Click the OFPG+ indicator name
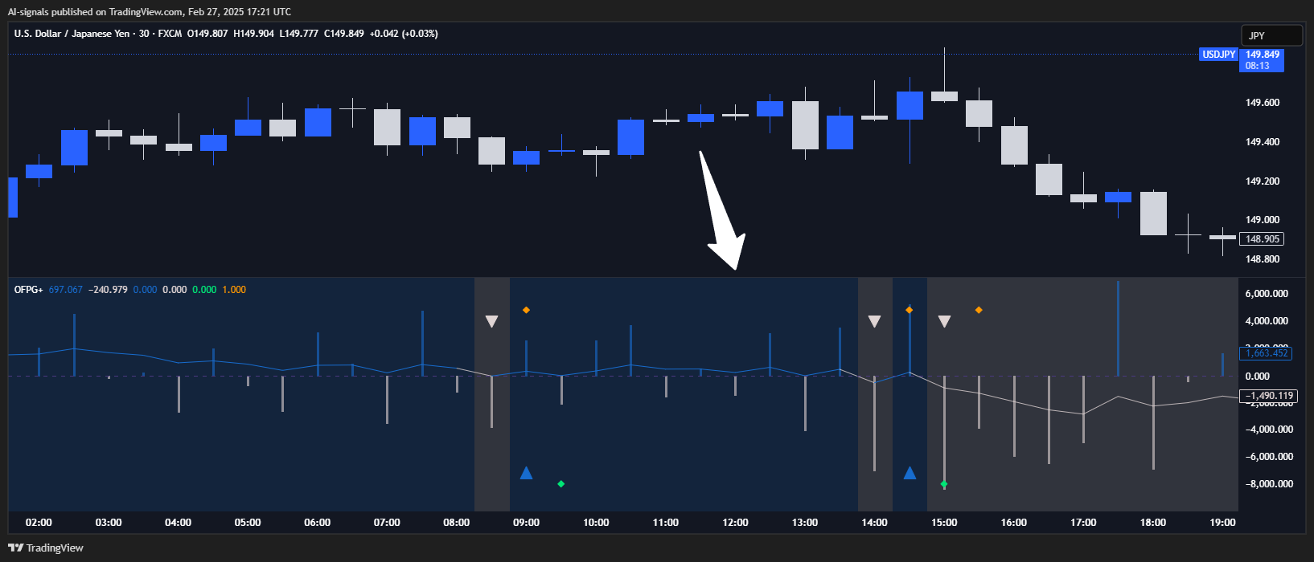Viewport: 1314px width, 562px height. 29,290
